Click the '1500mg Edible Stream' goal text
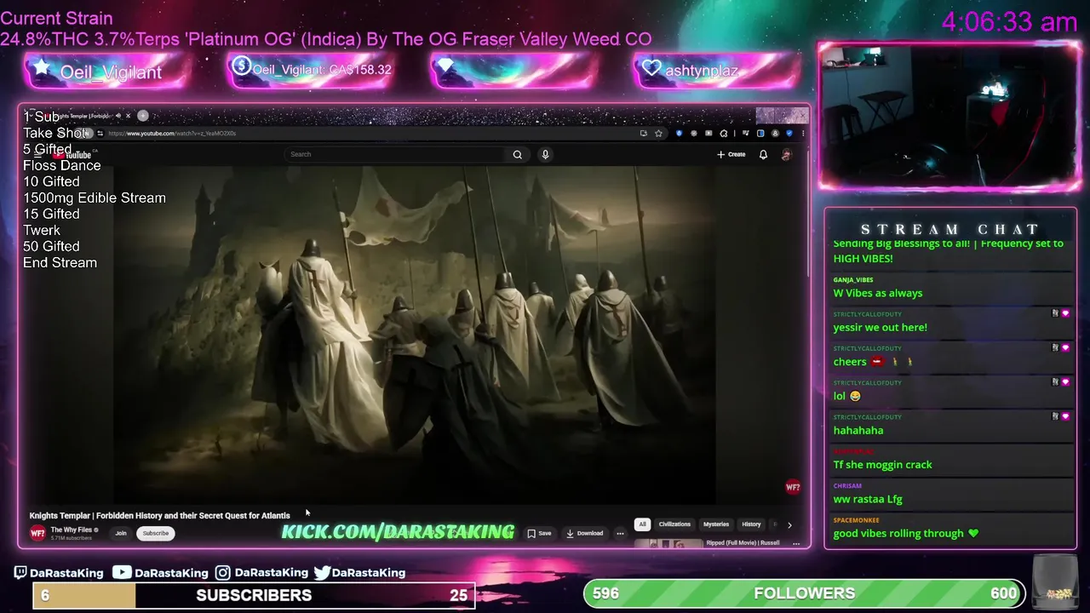Image resolution: width=1090 pixels, height=613 pixels. pos(95,198)
